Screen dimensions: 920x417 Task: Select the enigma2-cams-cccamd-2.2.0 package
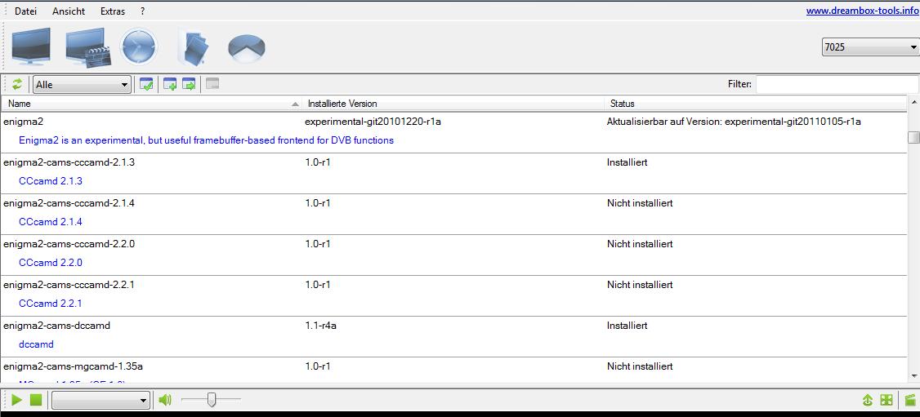coord(453,255)
